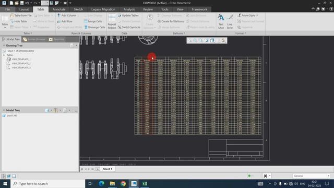Expand the Format group overflow
The image size is (334, 188).
241,33
